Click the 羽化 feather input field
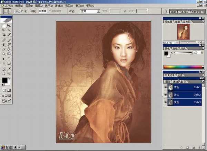 42,11
